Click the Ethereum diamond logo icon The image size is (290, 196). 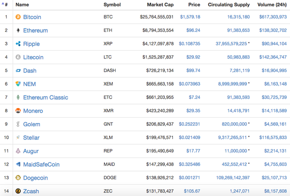[18, 30]
